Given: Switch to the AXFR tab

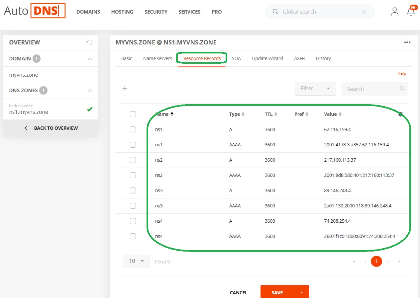Looking at the screenshot, I should [299, 58].
